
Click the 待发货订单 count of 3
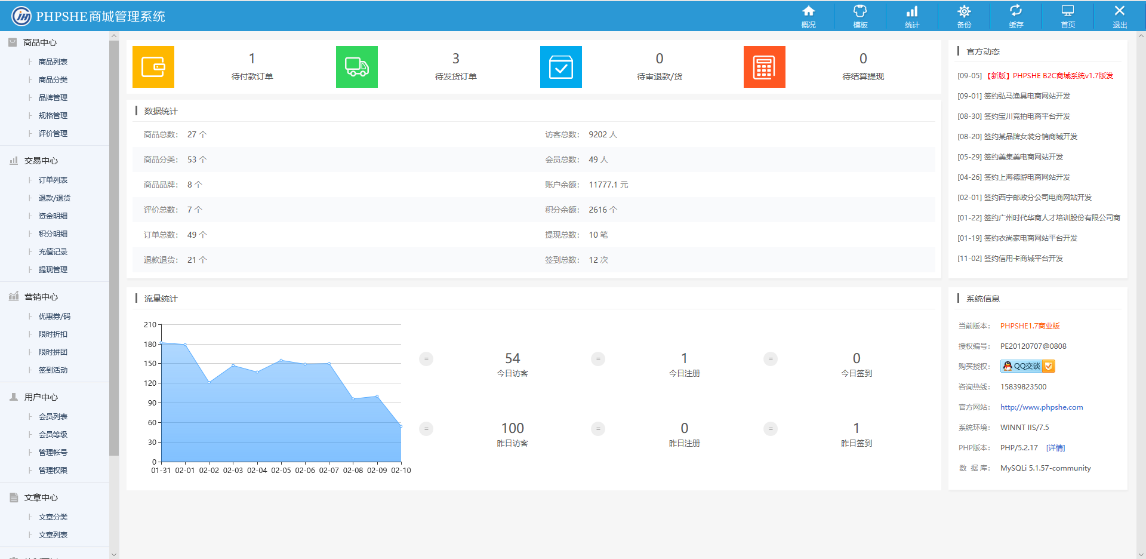pyautogui.click(x=456, y=59)
